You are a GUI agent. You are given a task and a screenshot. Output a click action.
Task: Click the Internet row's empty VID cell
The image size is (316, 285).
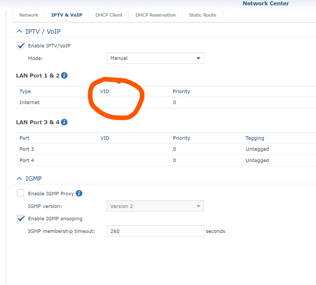[133, 102]
